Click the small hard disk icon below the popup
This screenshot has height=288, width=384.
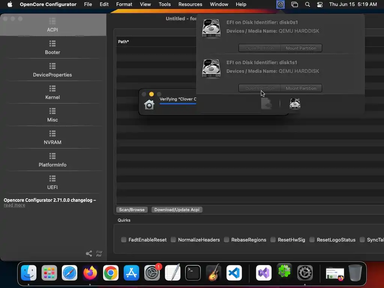click(x=295, y=103)
